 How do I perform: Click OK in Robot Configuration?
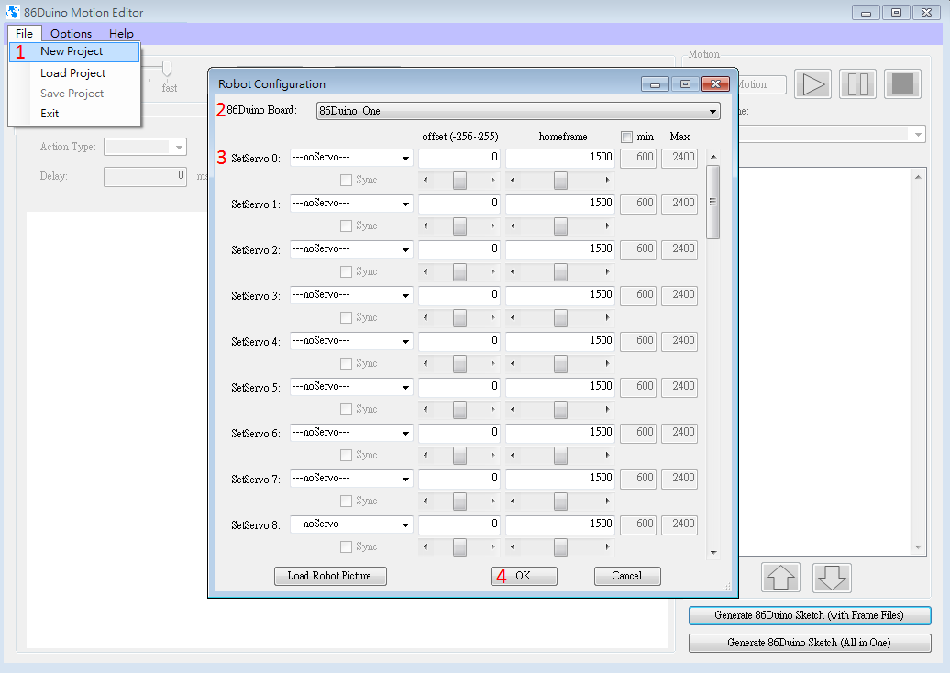click(524, 576)
